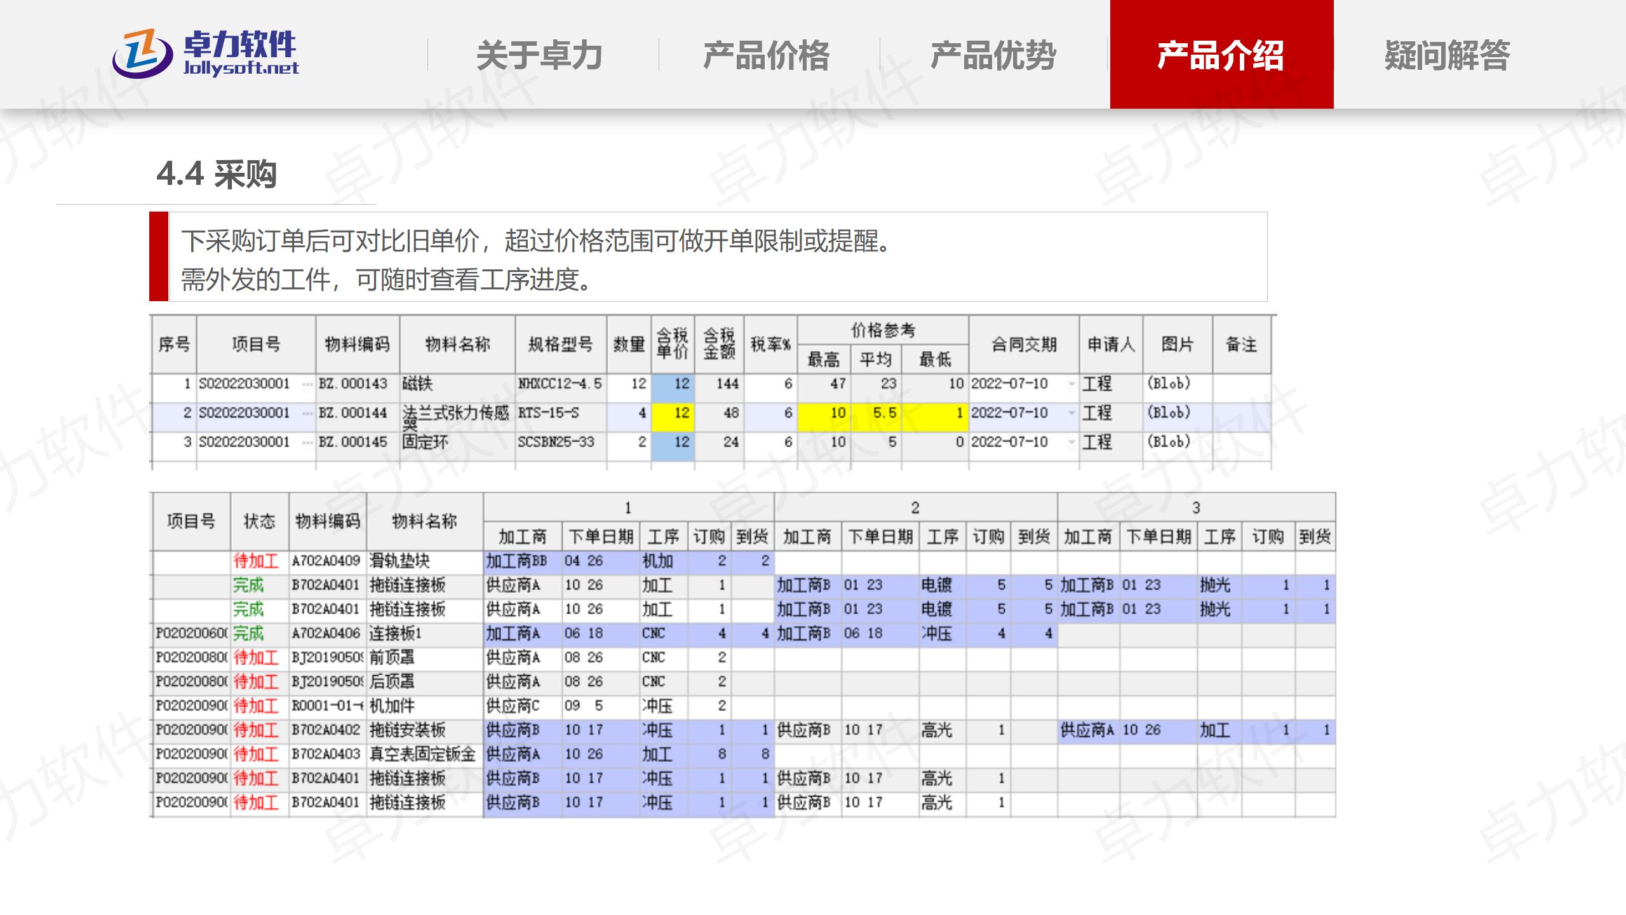Image resolution: width=1626 pixels, height=915 pixels.
Task: Open the 产品价格 tab
Action: point(767,55)
